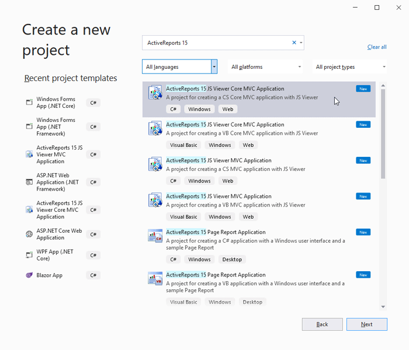Click icon of CS JS Viewer Core MVC template
This screenshot has height=350, width=409.
click(155, 92)
